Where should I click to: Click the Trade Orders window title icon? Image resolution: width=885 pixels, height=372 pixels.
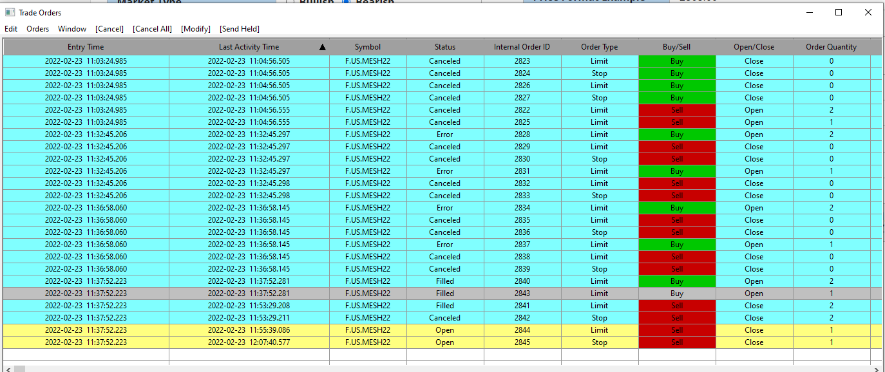[x=10, y=12]
